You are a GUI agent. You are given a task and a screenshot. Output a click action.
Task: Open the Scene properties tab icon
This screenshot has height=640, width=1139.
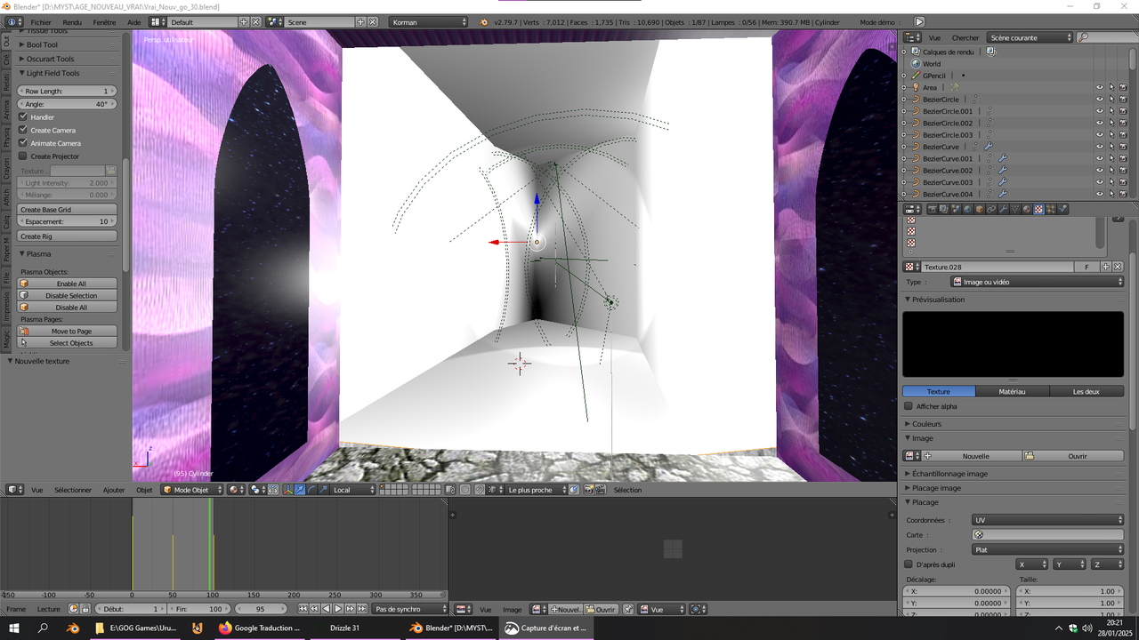click(956, 209)
